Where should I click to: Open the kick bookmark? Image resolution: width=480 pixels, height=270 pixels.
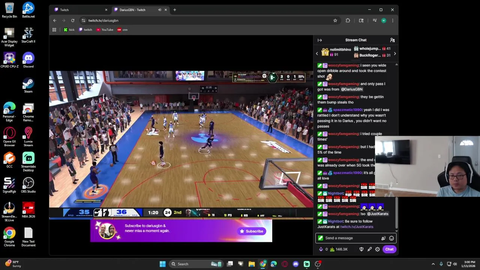pyautogui.click(x=69, y=30)
